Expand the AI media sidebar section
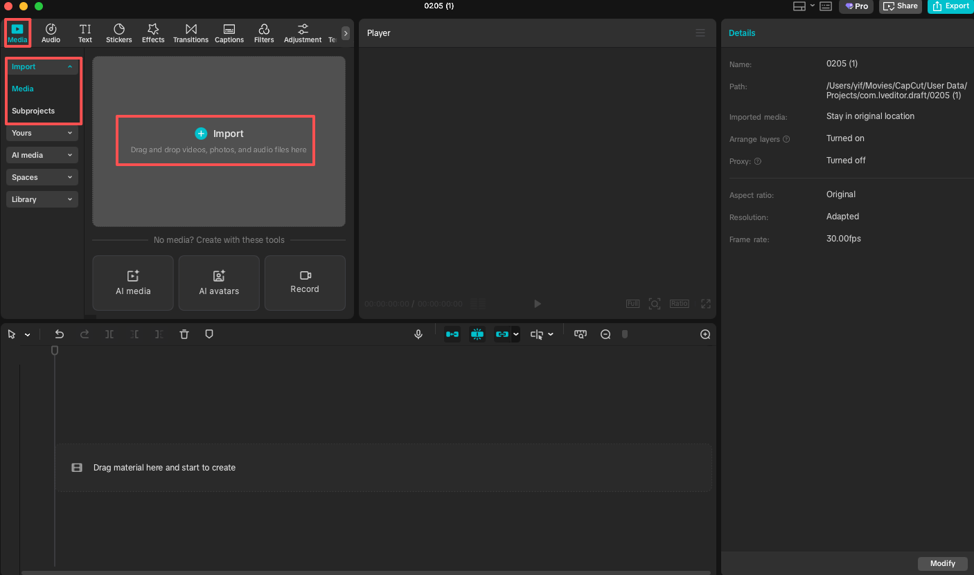Screen dimensions: 974x575 point(42,155)
